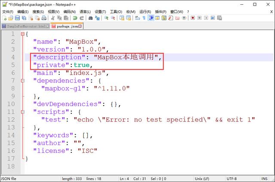This screenshot has width=275, height=182.
Task: Run macro multiple times icon
Action: pyautogui.click(x=213, y=18)
